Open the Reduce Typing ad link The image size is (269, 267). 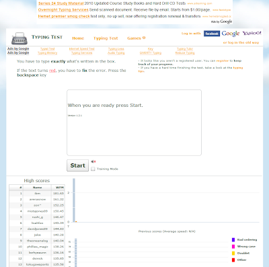coord(185,53)
